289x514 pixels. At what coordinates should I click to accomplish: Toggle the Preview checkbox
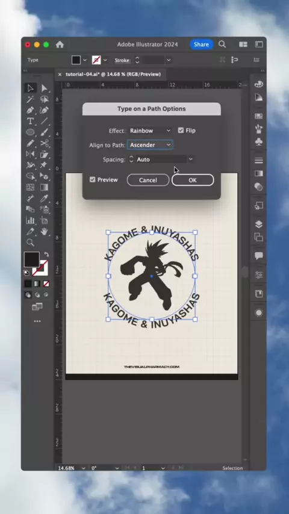[93, 179]
